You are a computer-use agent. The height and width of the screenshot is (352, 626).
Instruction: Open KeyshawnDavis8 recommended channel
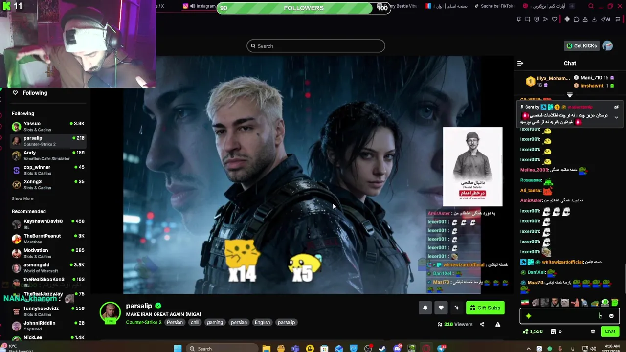[48, 224]
